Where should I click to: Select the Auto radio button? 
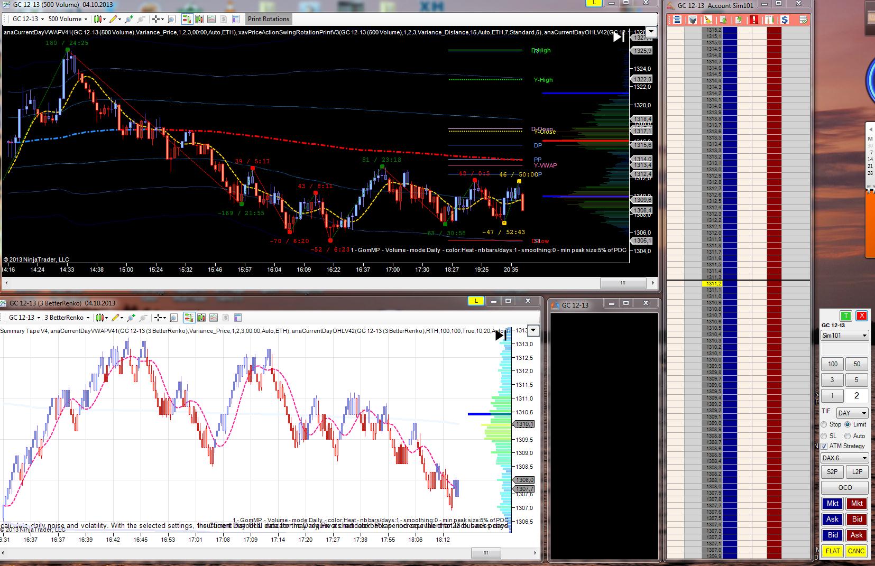click(x=848, y=436)
